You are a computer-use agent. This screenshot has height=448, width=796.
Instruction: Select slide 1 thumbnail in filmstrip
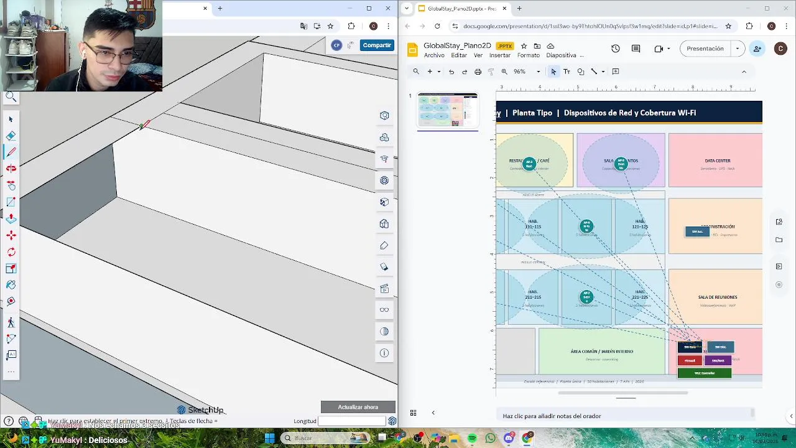click(x=448, y=110)
